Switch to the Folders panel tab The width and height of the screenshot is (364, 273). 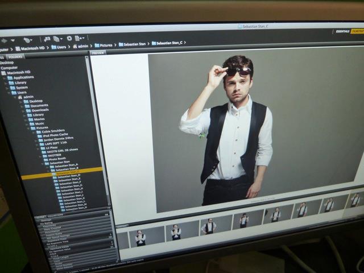(15, 57)
